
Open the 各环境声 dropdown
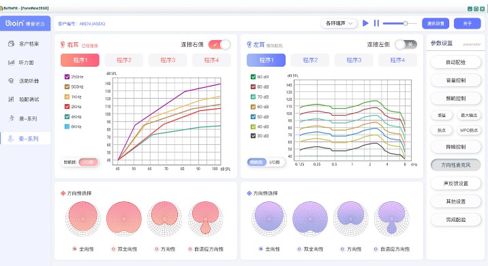click(339, 23)
